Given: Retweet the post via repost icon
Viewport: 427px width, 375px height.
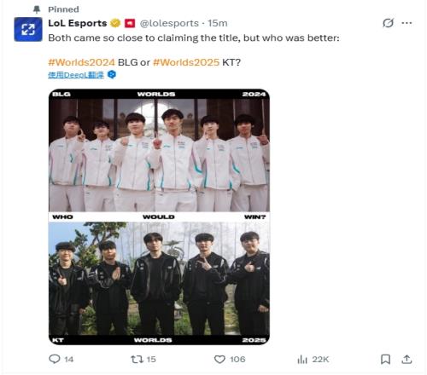Looking at the screenshot, I should [137, 359].
